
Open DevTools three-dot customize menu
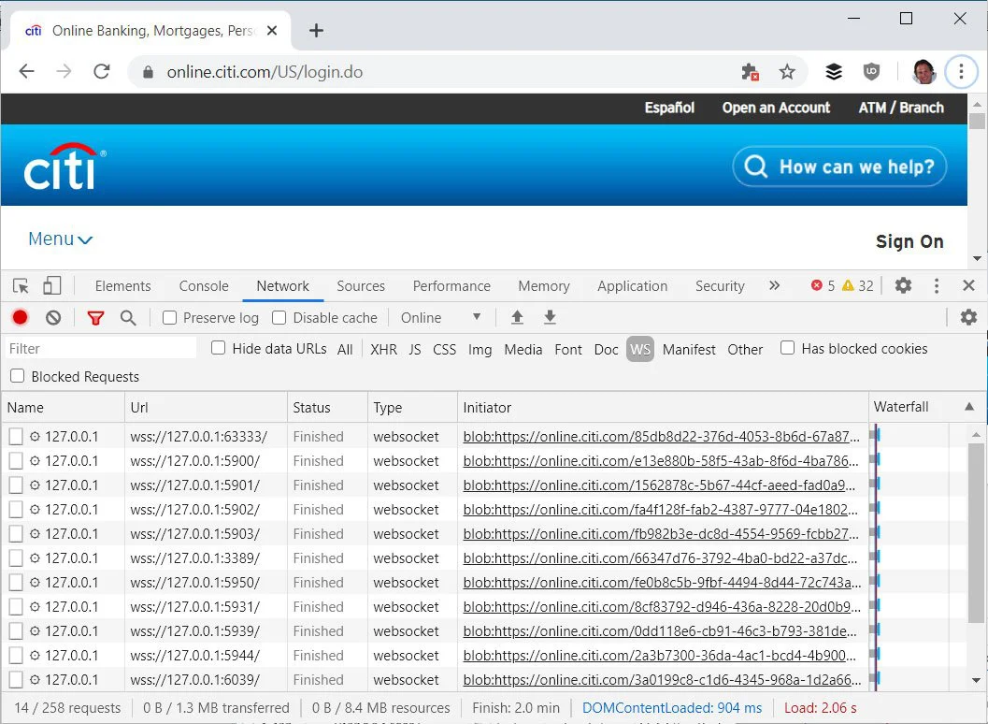(937, 285)
